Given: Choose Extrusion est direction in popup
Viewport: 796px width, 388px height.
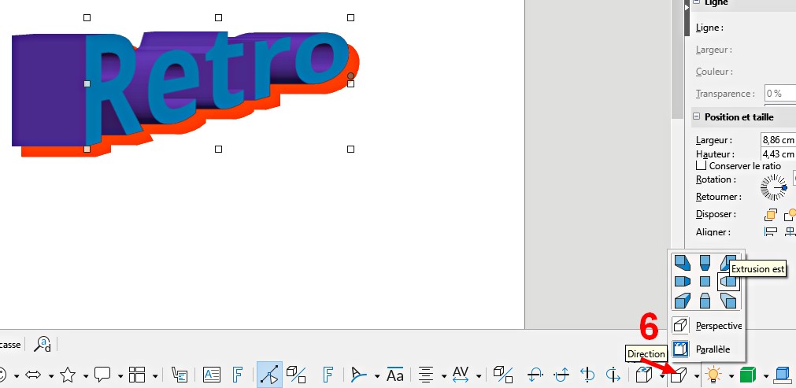Looking at the screenshot, I should (728, 281).
